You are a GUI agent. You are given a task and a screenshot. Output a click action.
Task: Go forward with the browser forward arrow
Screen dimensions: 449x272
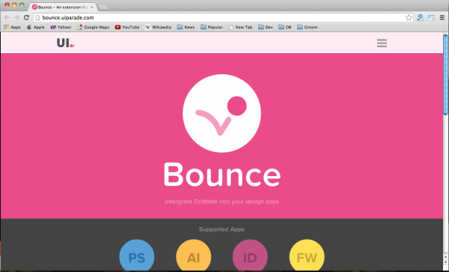point(16,17)
